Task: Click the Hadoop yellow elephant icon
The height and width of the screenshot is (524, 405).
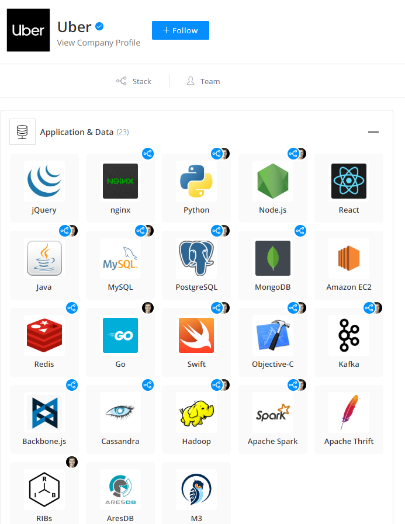Action: tap(196, 412)
